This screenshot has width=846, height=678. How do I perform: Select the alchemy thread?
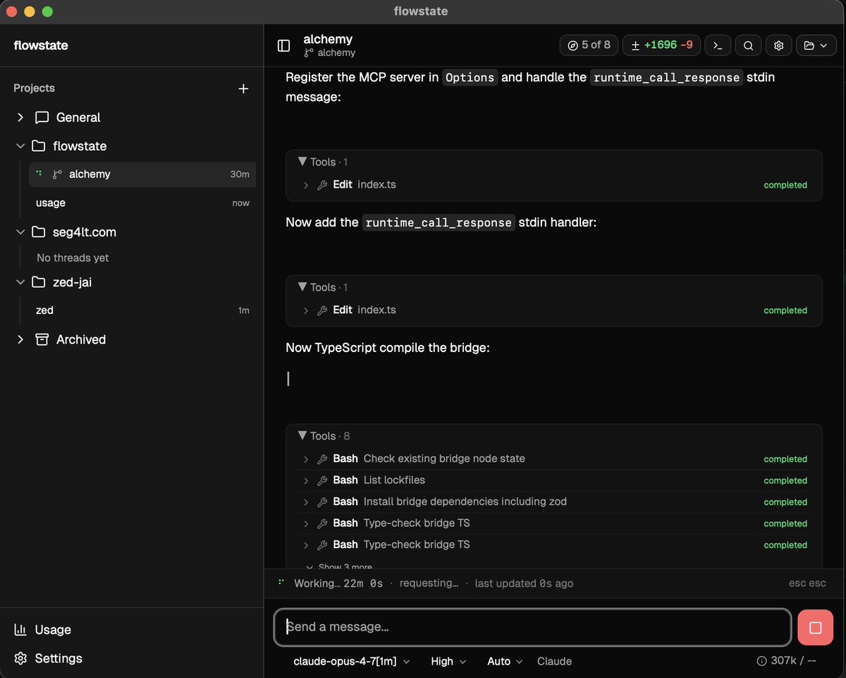[x=142, y=174]
